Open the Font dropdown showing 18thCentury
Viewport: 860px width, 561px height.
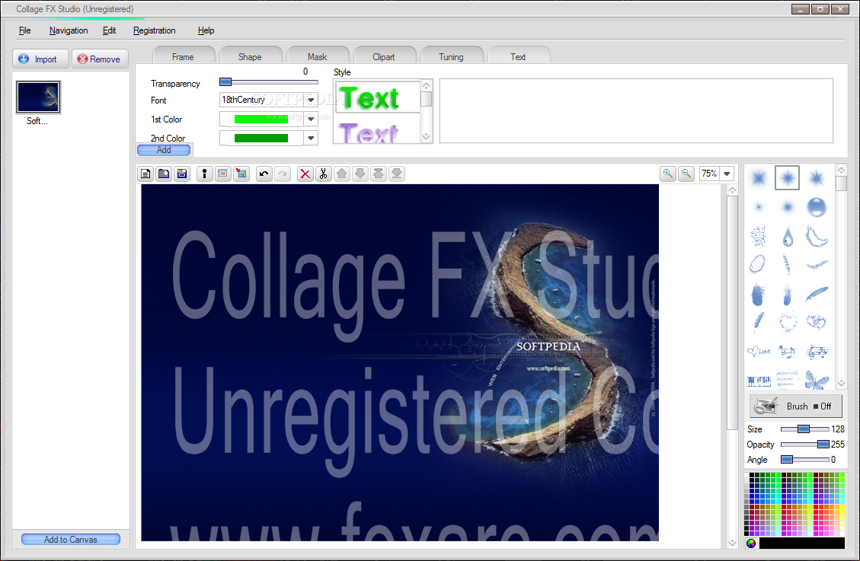[311, 100]
